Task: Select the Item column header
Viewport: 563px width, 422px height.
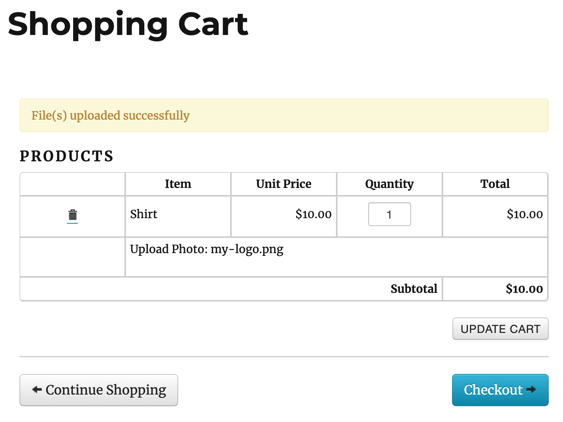Action: pos(178,184)
